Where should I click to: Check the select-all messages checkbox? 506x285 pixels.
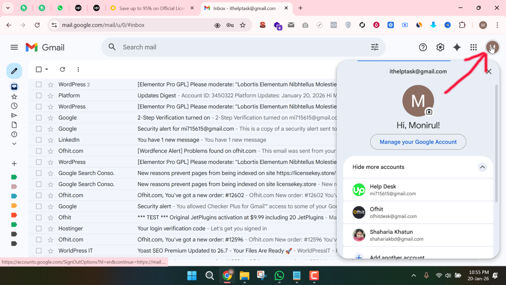click(x=38, y=69)
